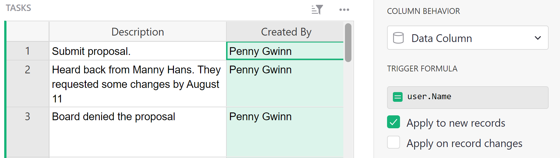Click Created By cell in row 3

pos(285,132)
